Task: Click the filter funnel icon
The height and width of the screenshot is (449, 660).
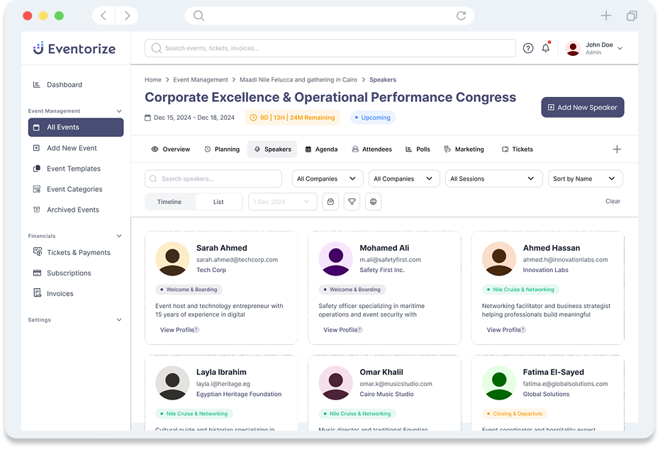Action: click(352, 202)
